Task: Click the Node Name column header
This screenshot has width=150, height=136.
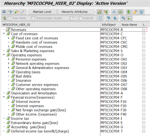Action: (x=129, y=25)
